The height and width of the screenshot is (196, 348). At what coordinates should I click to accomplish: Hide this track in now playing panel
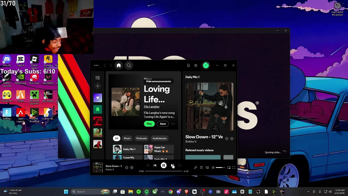click(x=227, y=139)
